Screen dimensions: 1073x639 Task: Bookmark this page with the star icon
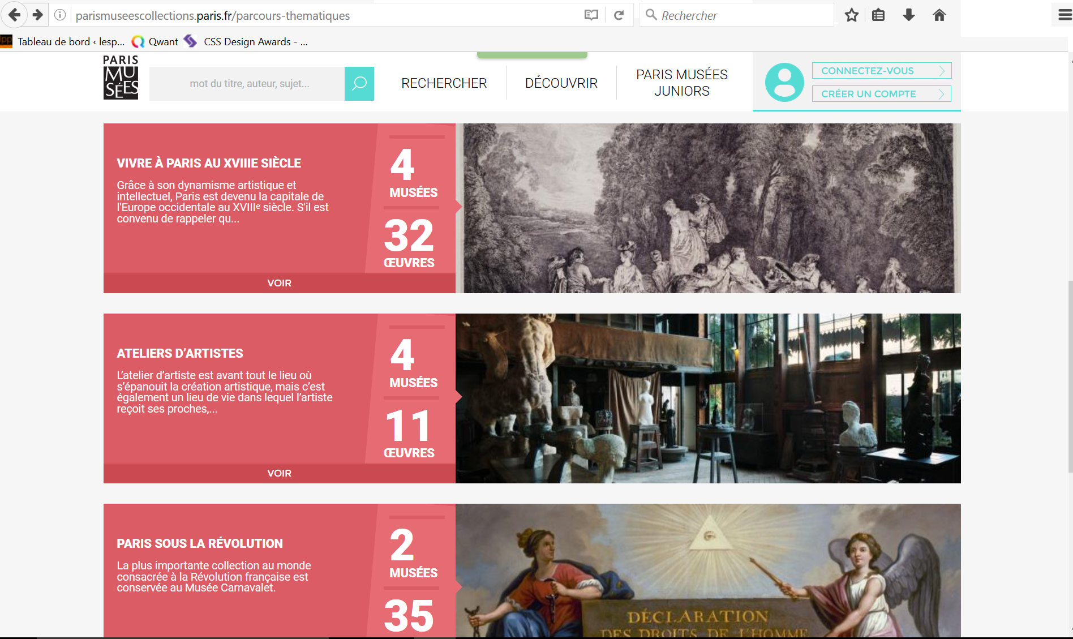(852, 15)
